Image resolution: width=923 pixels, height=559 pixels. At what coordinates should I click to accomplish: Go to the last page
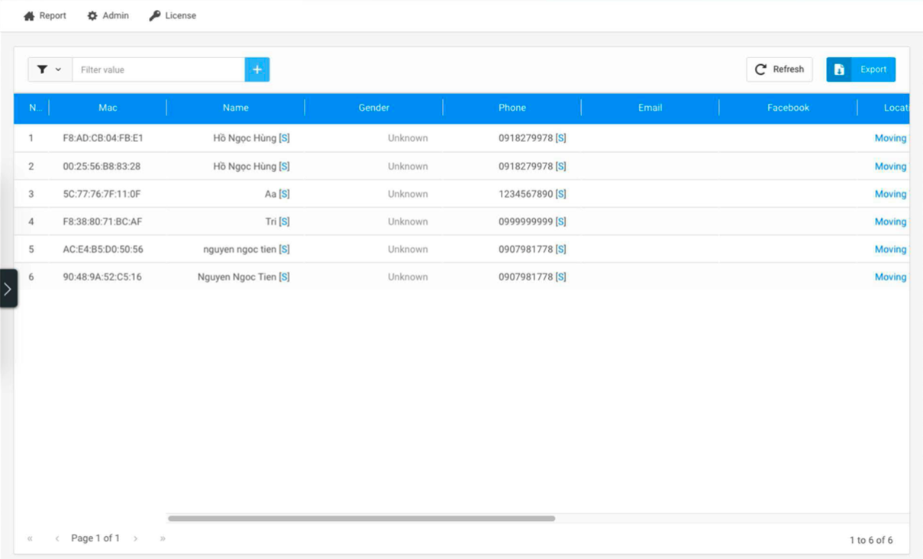pyautogui.click(x=163, y=538)
